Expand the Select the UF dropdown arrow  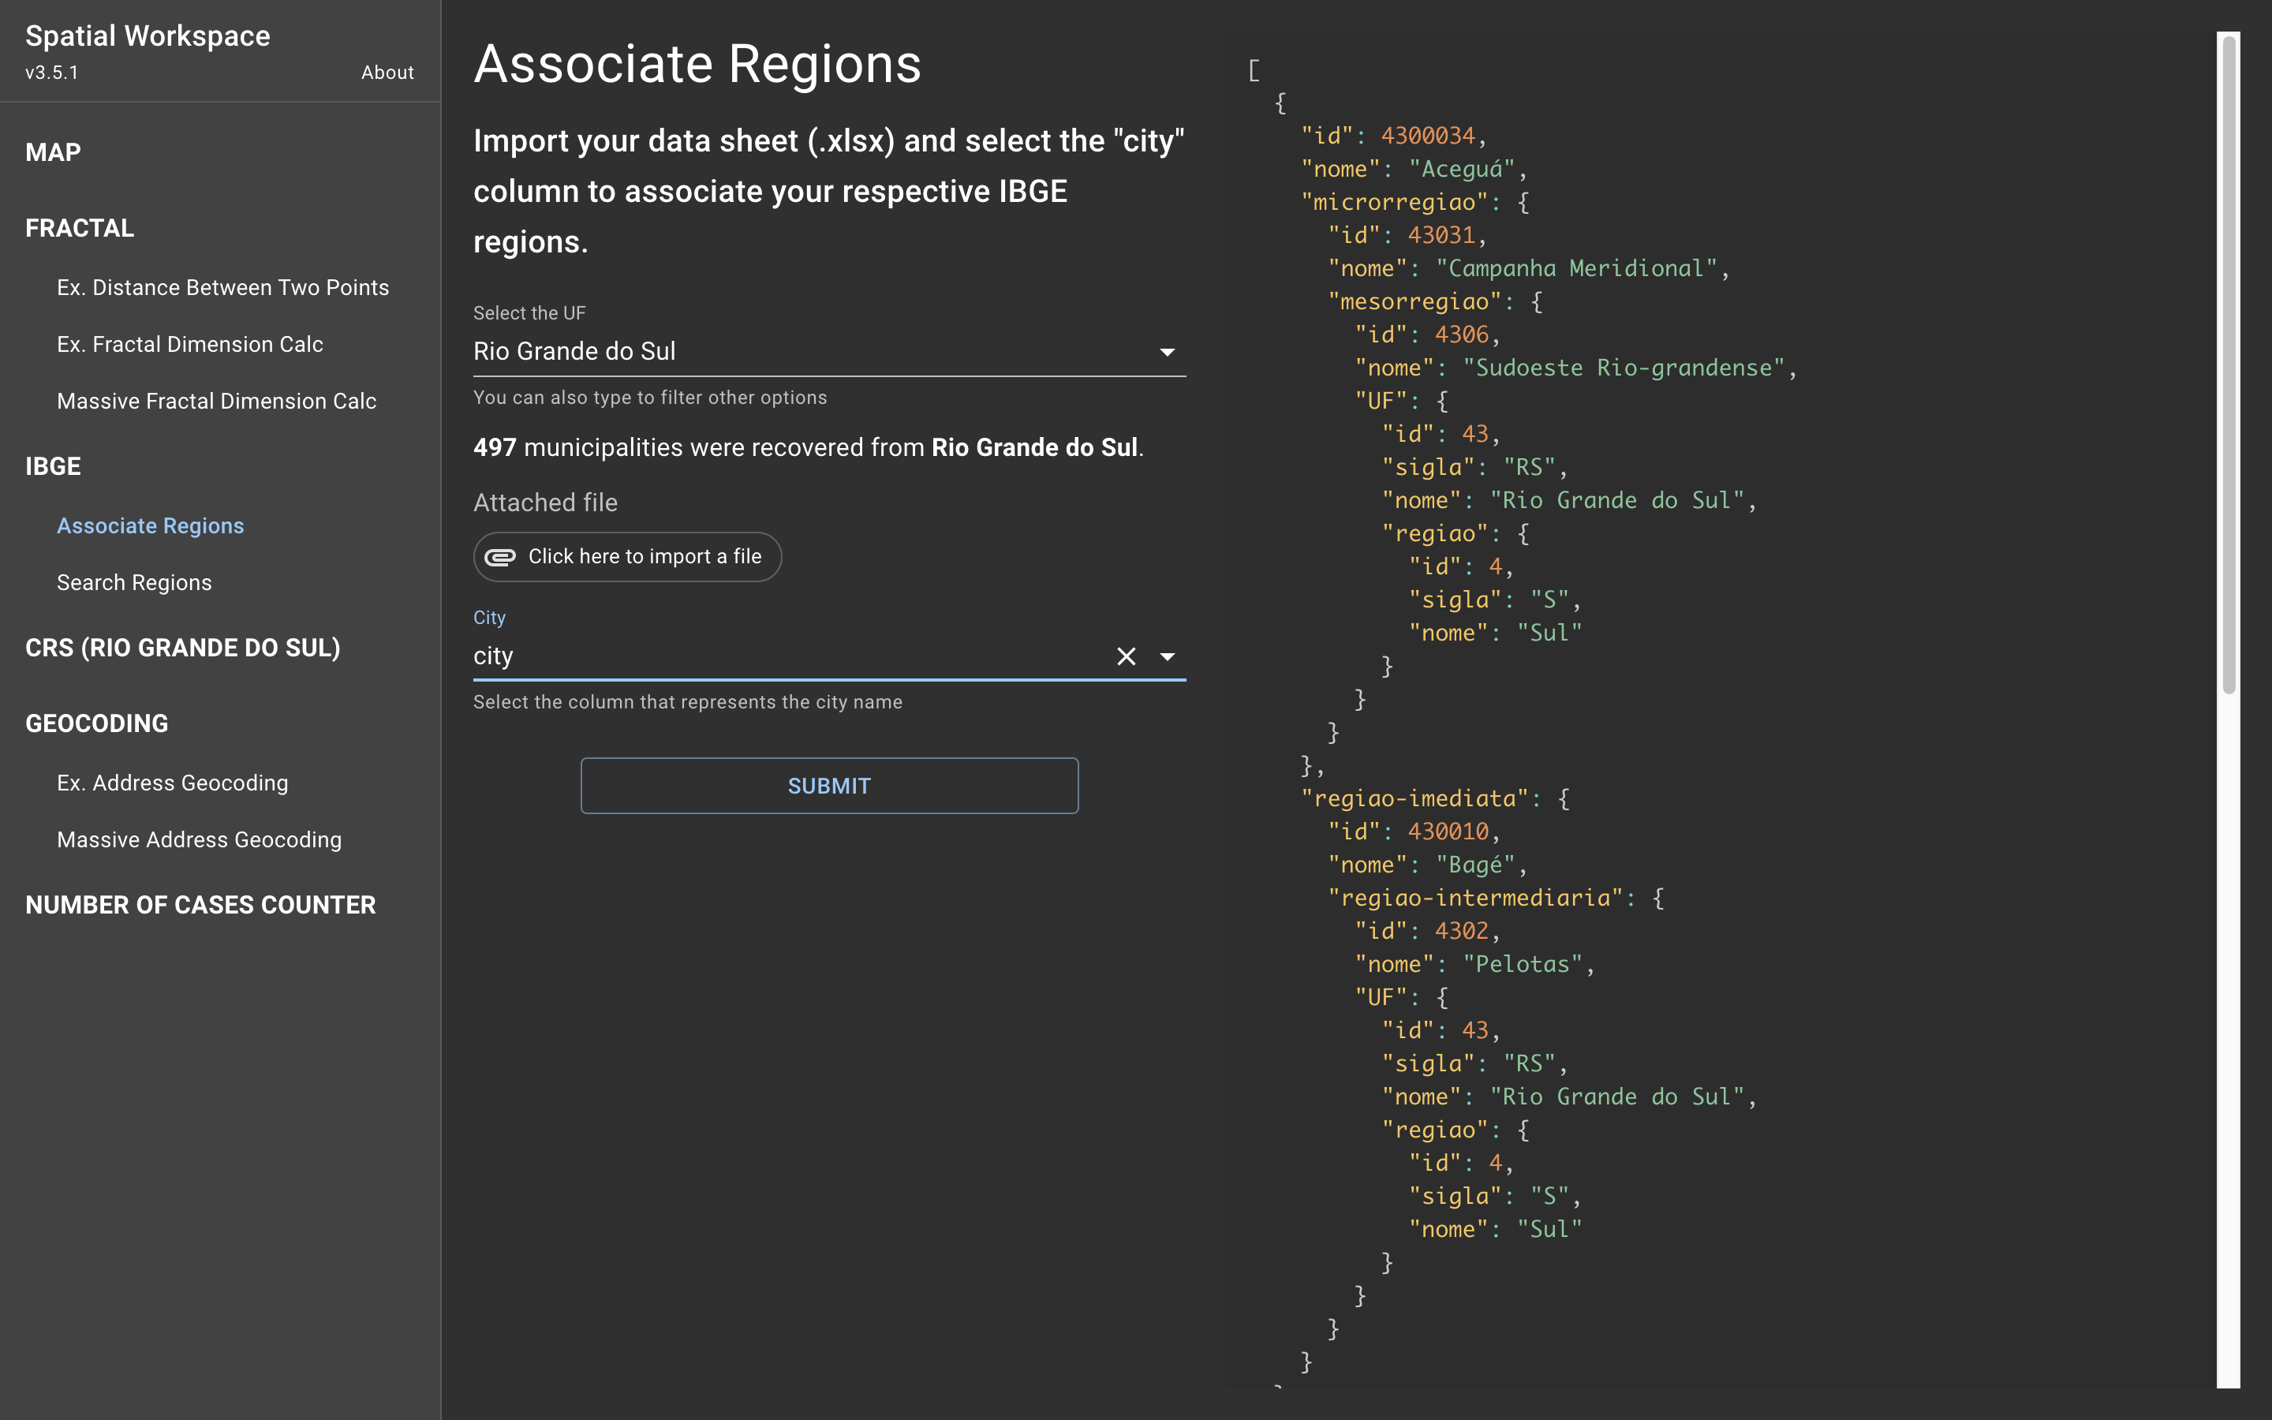point(1167,352)
